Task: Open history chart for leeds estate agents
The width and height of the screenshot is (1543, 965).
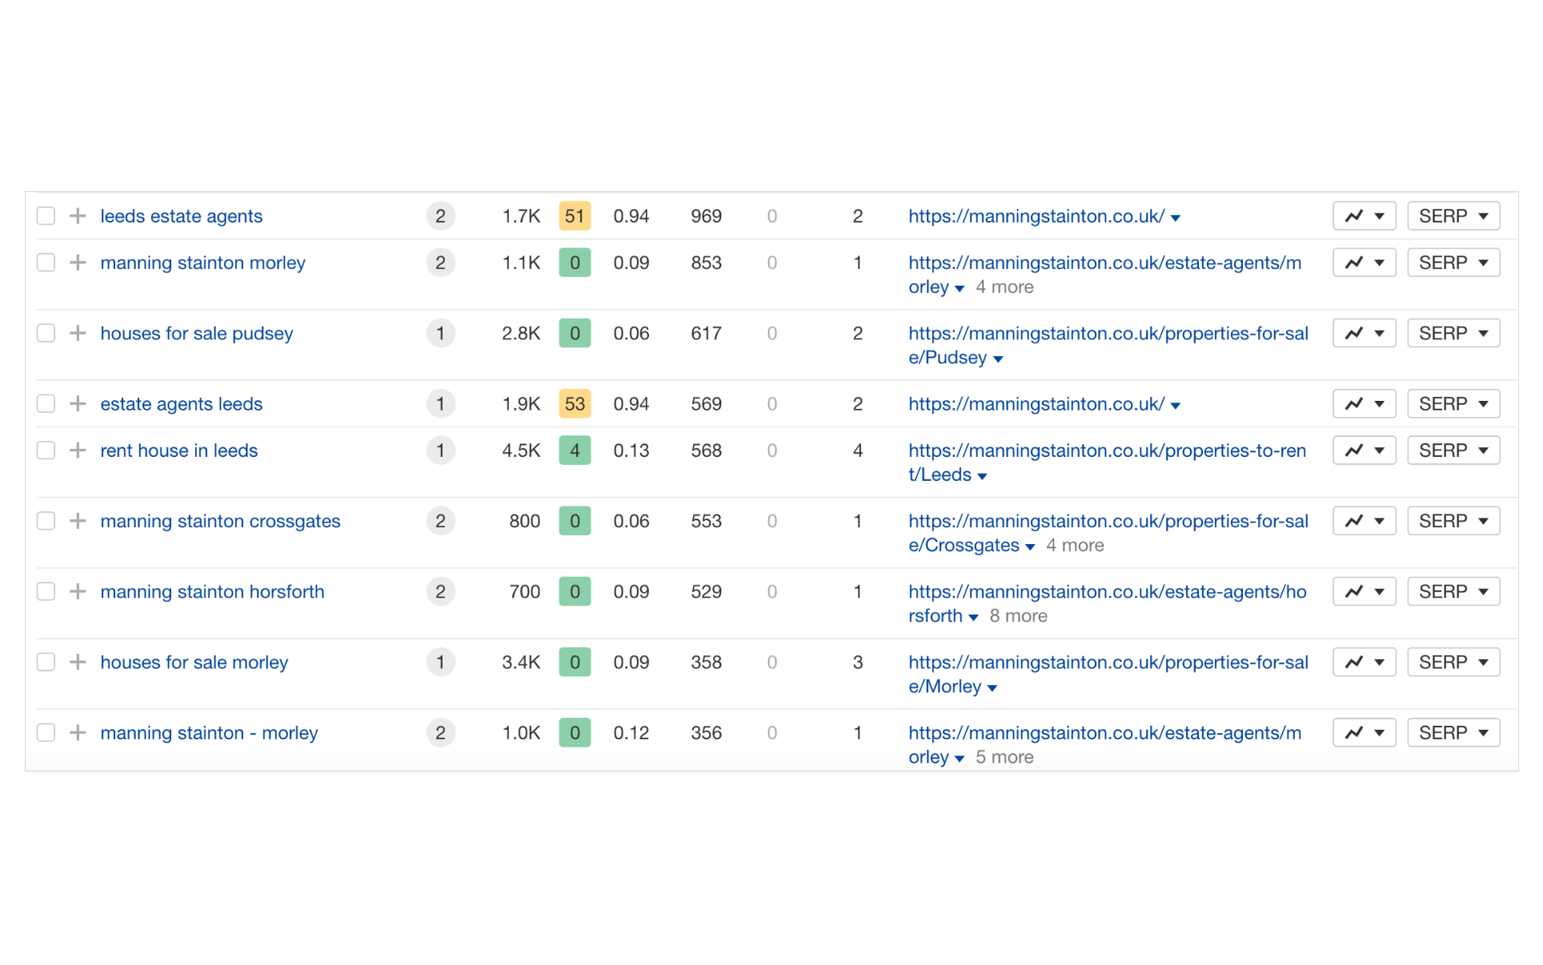Action: pyautogui.click(x=1364, y=216)
